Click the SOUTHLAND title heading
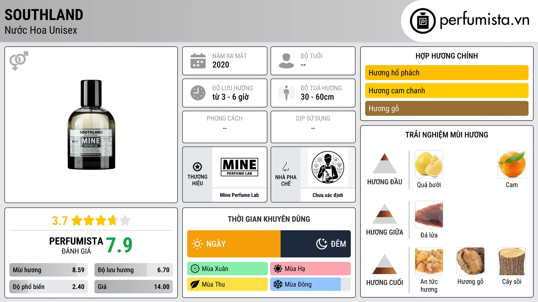 (44, 15)
